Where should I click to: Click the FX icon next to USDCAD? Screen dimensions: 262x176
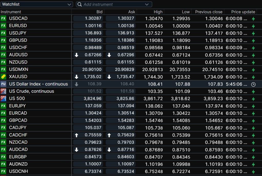point(3,18)
